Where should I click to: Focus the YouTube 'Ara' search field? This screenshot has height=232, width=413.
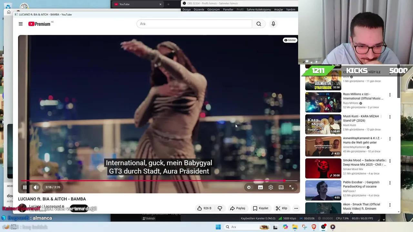coord(194,24)
